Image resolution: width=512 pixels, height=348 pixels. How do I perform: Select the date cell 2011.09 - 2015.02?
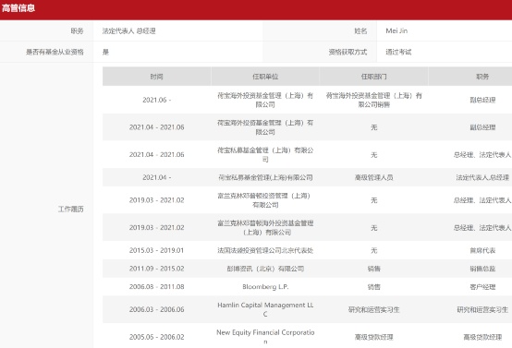tap(157, 269)
